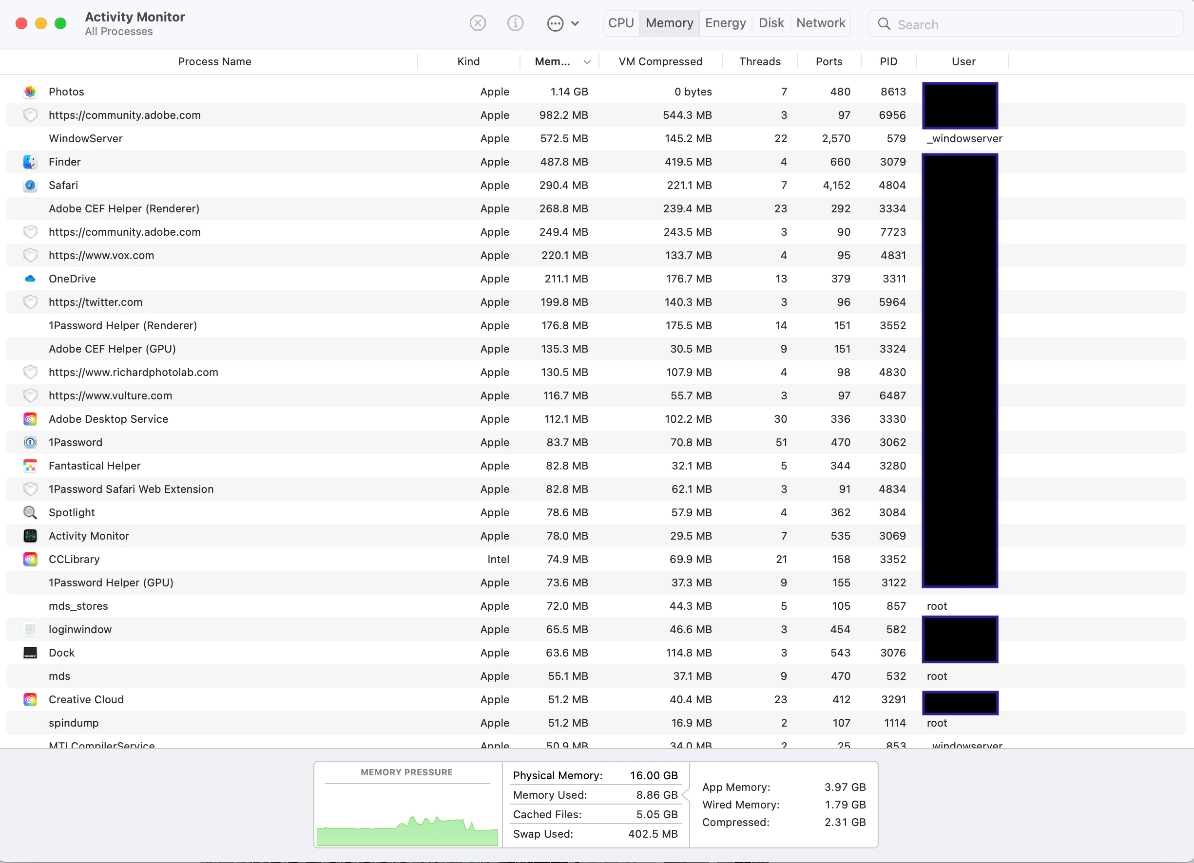This screenshot has height=863, width=1194.
Task: Open the ellipsis options menu
Action: [562, 23]
